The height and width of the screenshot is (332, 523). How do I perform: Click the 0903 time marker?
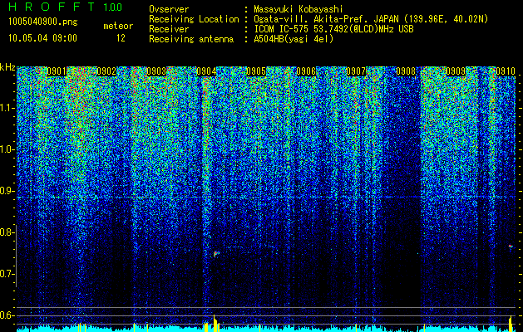(156, 71)
